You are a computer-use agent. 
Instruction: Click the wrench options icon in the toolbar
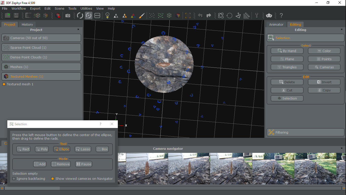click(x=257, y=15)
